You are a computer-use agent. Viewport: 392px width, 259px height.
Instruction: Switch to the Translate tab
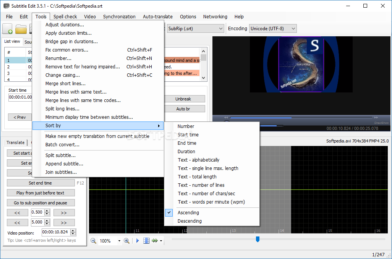(16, 142)
